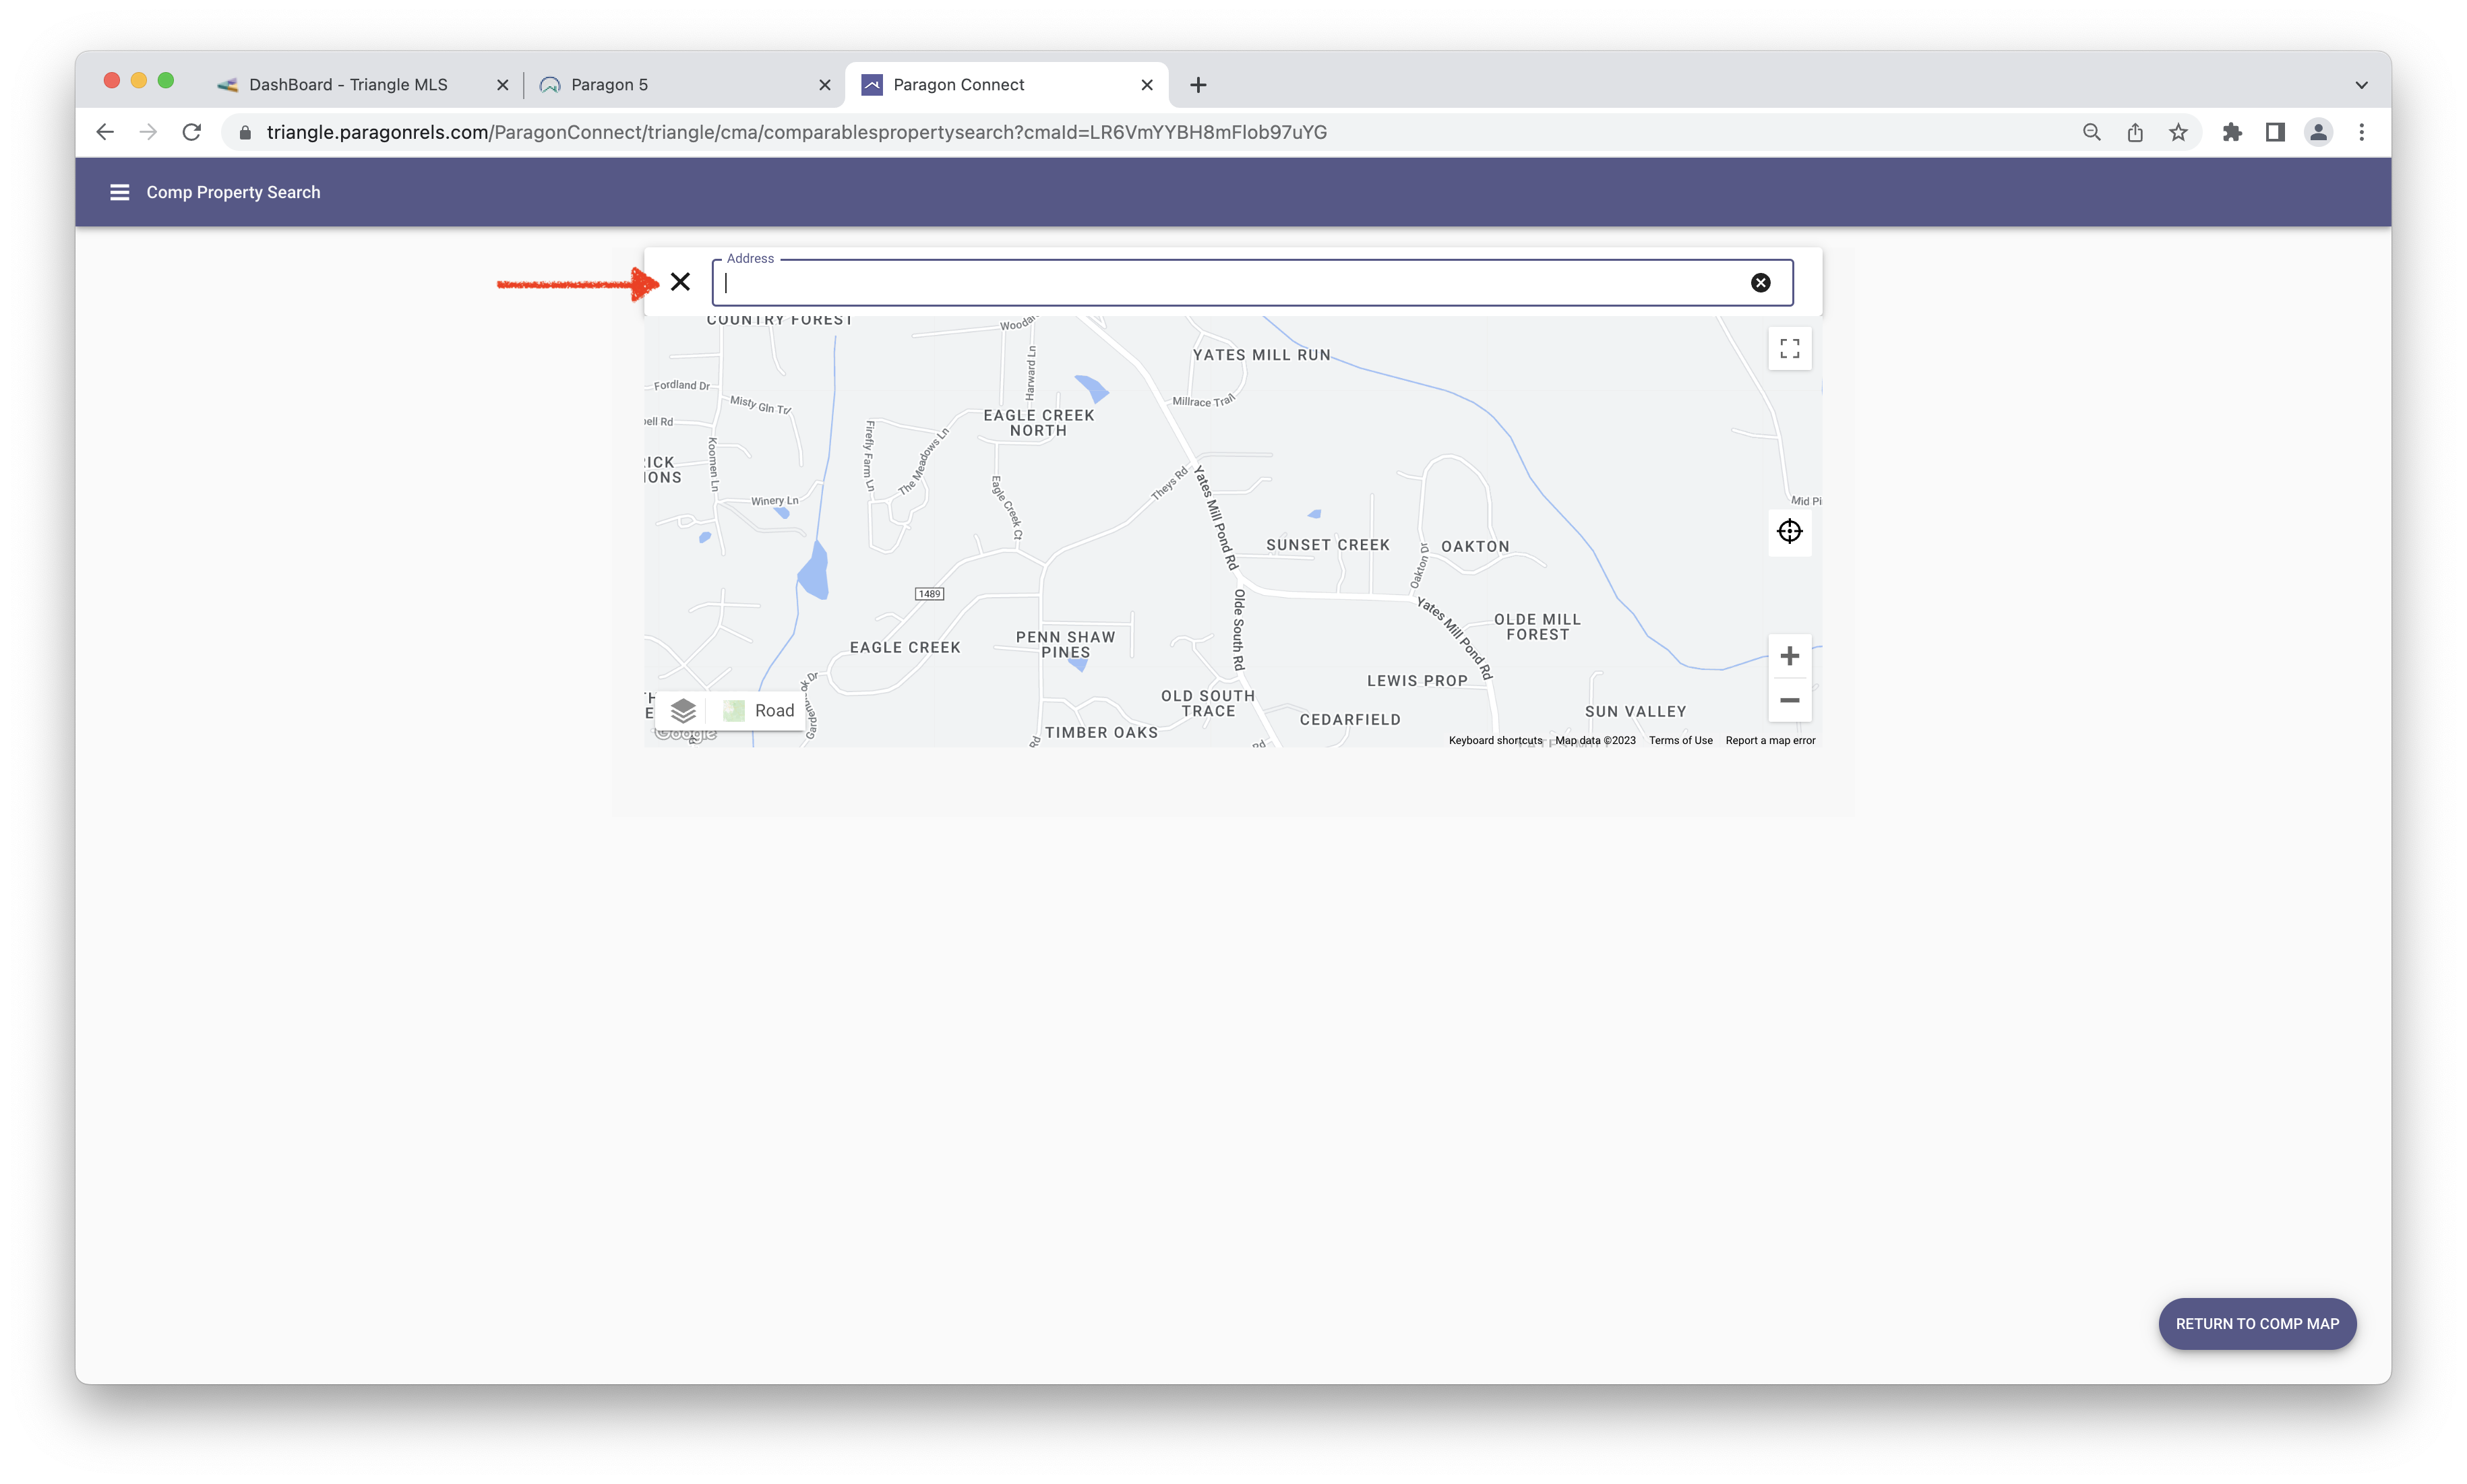Click RETURN TO COMP MAP button
The width and height of the screenshot is (2467, 1484).
(2256, 1323)
